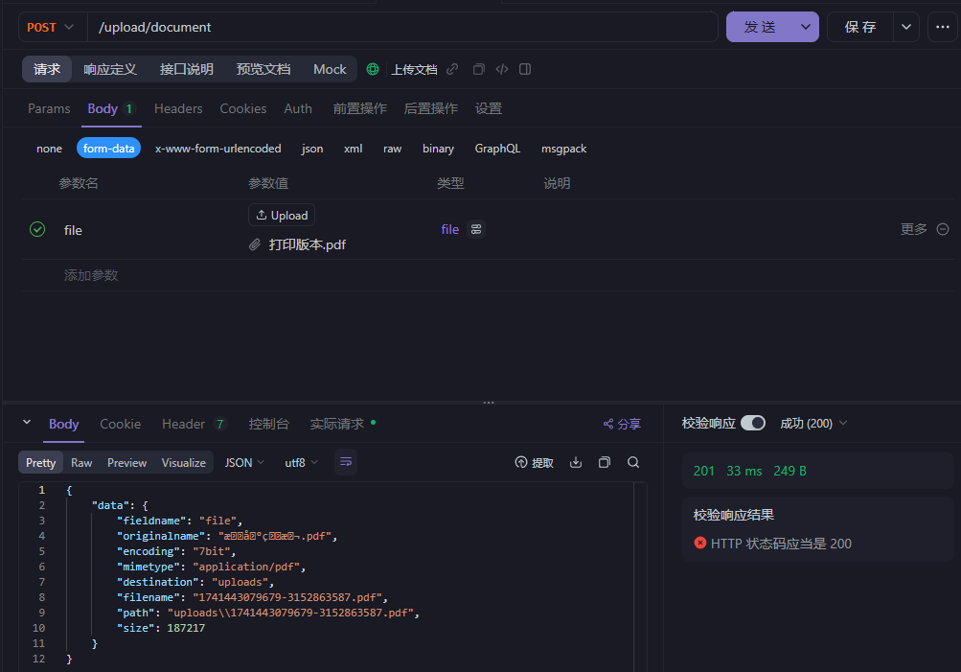The height and width of the screenshot is (672, 961).
Task: Switch to the 接口说明 tab
Action: pyautogui.click(x=186, y=69)
